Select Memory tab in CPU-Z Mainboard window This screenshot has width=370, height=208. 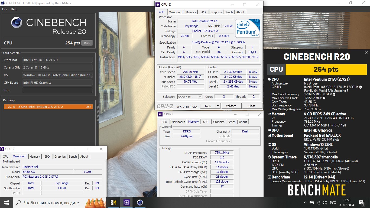(35, 157)
